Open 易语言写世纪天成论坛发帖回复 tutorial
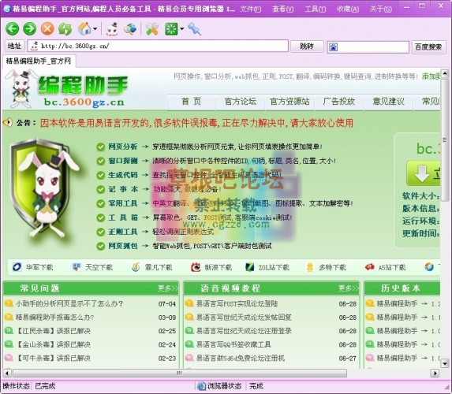This screenshot has height=394, width=452. coord(244,317)
